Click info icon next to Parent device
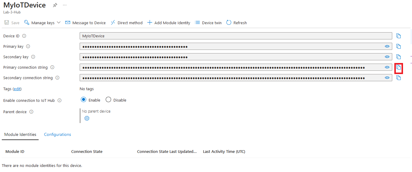The image size is (412, 172). coord(31,112)
